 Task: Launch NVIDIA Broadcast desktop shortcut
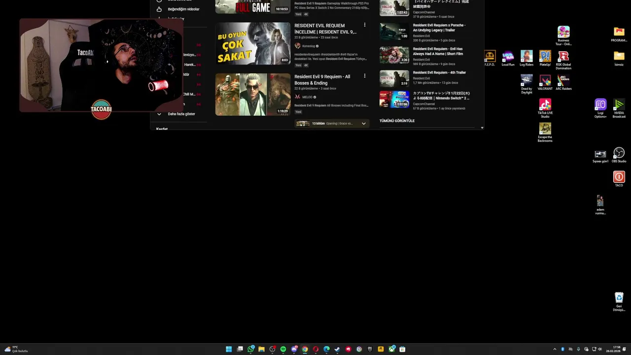[619, 108]
